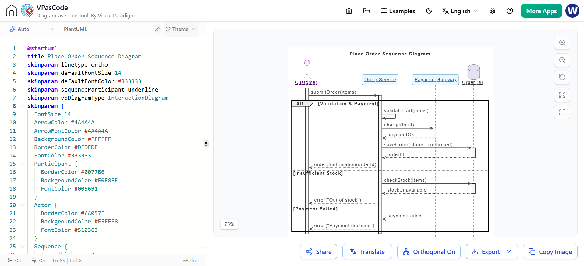The width and height of the screenshot is (584, 266).
Task: Click line number 14 in the gutter
Action: point(12,155)
